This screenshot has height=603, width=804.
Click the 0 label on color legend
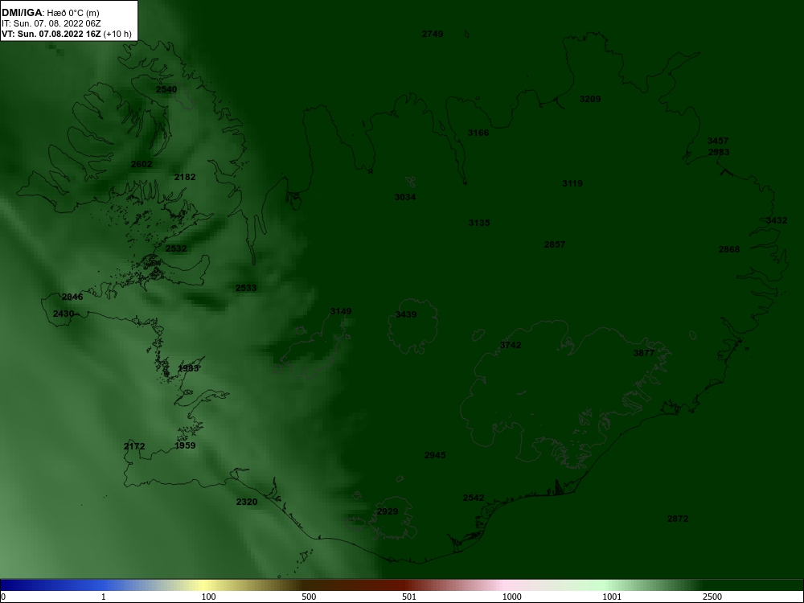tap(3, 597)
